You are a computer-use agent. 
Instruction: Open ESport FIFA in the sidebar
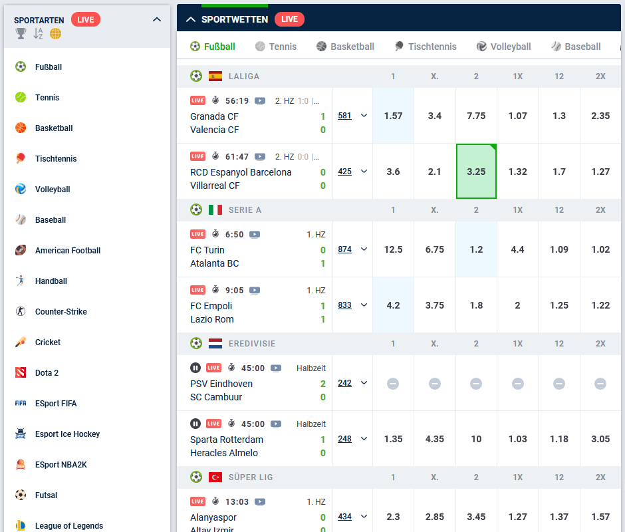click(56, 404)
